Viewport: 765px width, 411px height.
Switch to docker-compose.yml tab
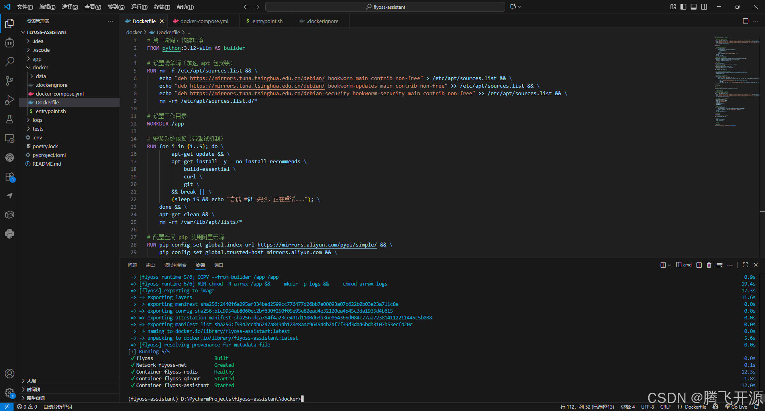click(x=204, y=21)
